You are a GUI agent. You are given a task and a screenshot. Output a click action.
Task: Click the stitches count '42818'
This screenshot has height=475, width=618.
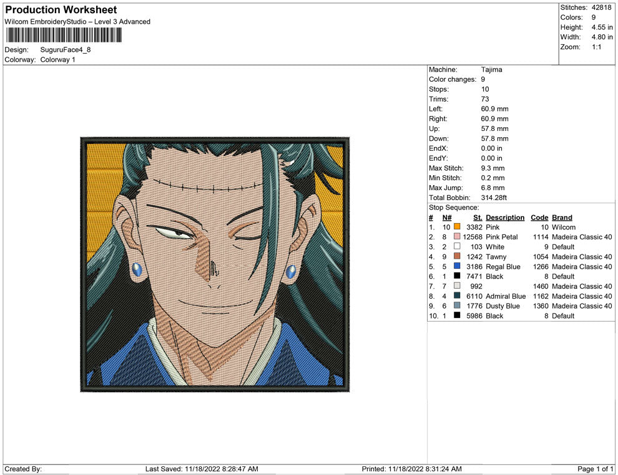click(601, 7)
